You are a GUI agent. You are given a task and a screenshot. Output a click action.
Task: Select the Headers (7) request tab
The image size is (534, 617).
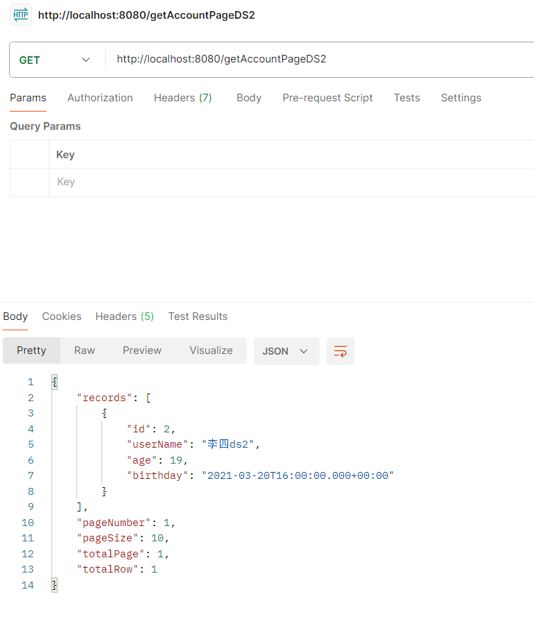click(182, 98)
